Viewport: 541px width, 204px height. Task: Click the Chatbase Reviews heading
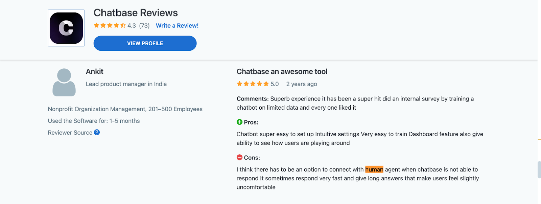coord(136,13)
